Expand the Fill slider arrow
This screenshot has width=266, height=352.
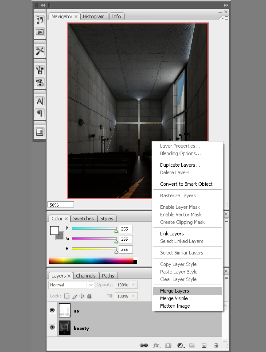tap(133, 296)
